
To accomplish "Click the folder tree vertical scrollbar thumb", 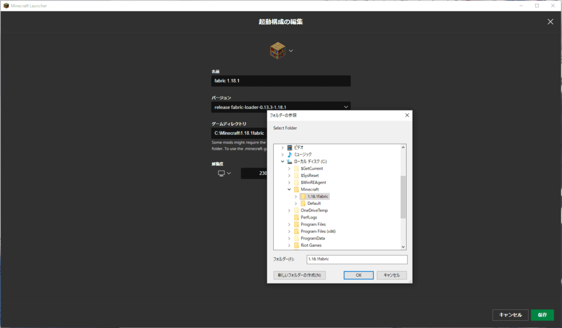I will [x=403, y=197].
